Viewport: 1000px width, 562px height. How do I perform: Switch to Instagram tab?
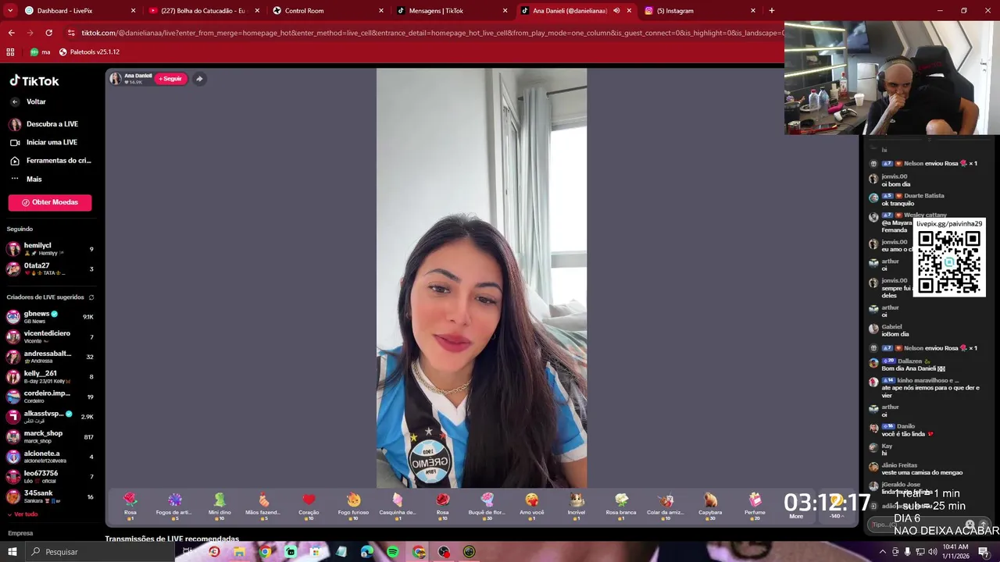(x=699, y=11)
